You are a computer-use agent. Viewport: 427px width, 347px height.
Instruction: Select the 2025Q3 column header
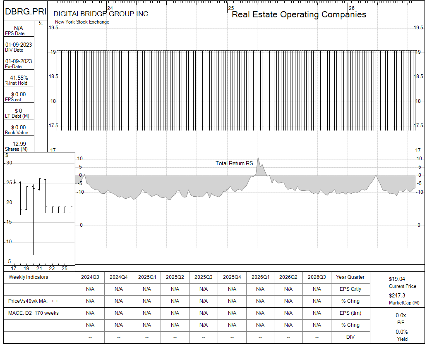(x=204, y=277)
